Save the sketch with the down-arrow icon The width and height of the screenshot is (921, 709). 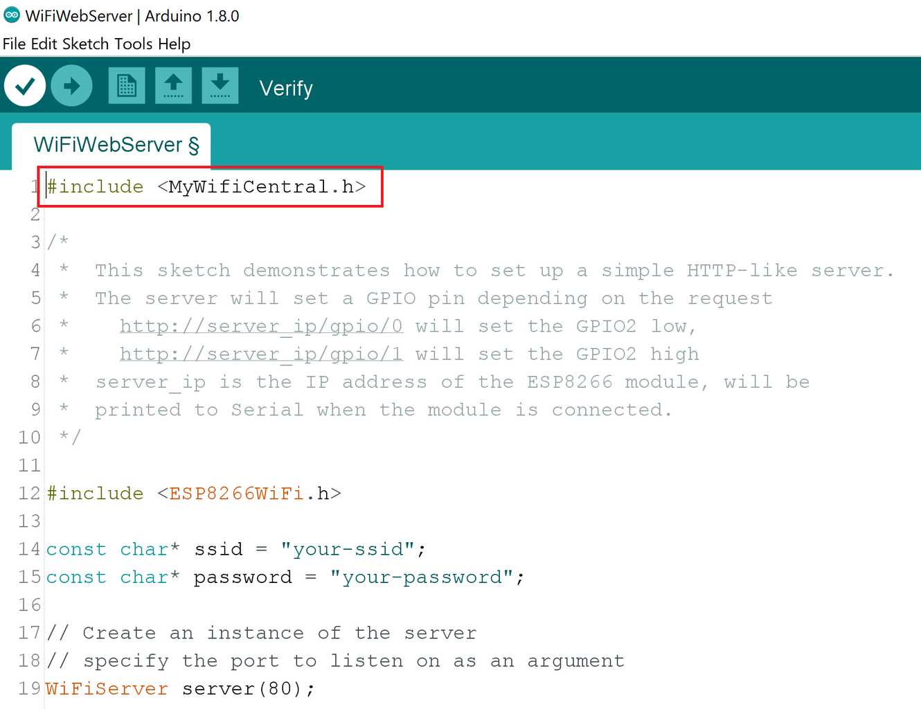[x=220, y=84]
